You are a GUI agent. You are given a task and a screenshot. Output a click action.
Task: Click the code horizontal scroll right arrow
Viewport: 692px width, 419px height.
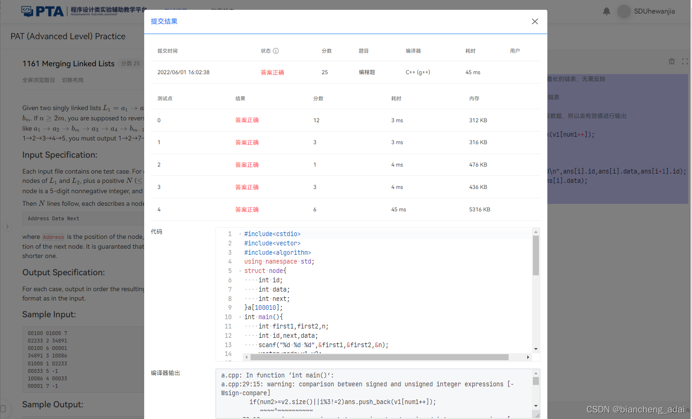click(528, 357)
